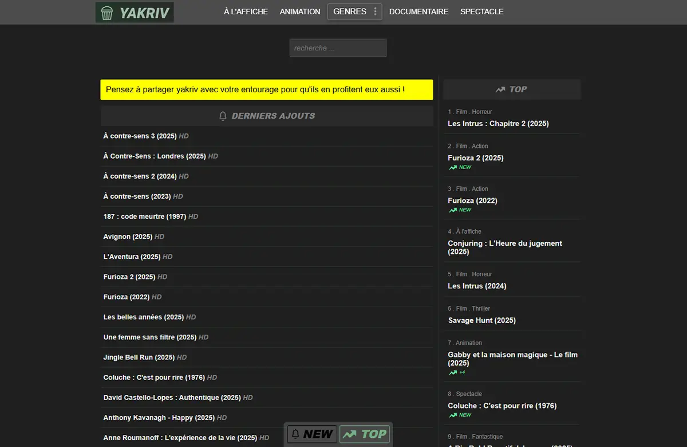Open Les Intrus : Chapitre 2 in TOP
The height and width of the screenshot is (447, 687).
click(x=498, y=124)
